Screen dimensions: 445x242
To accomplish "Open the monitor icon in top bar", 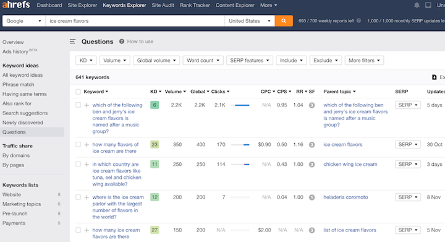I will 428,5.
